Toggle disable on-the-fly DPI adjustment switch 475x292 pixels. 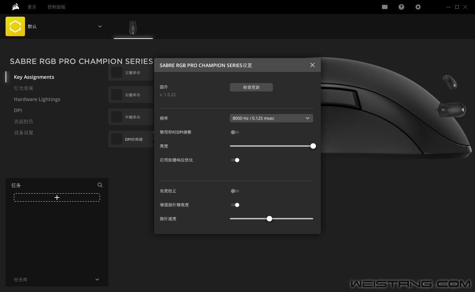tap(235, 132)
